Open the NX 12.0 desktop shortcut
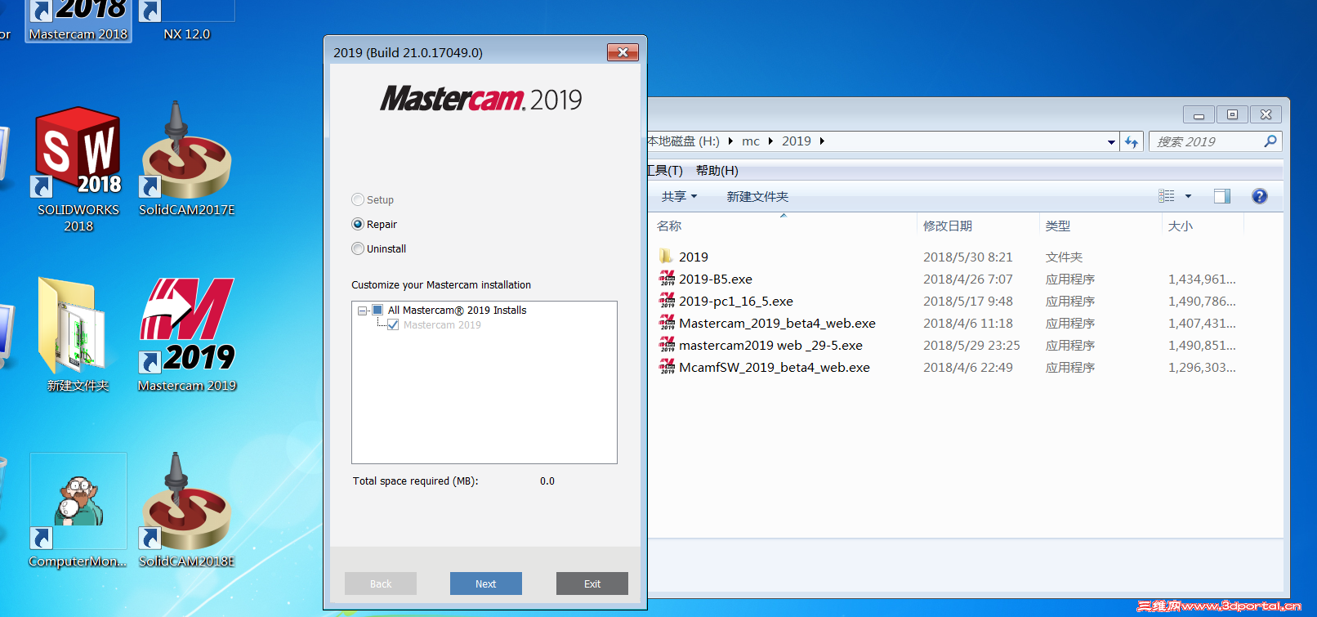The image size is (1317, 617). coord(186,20)
